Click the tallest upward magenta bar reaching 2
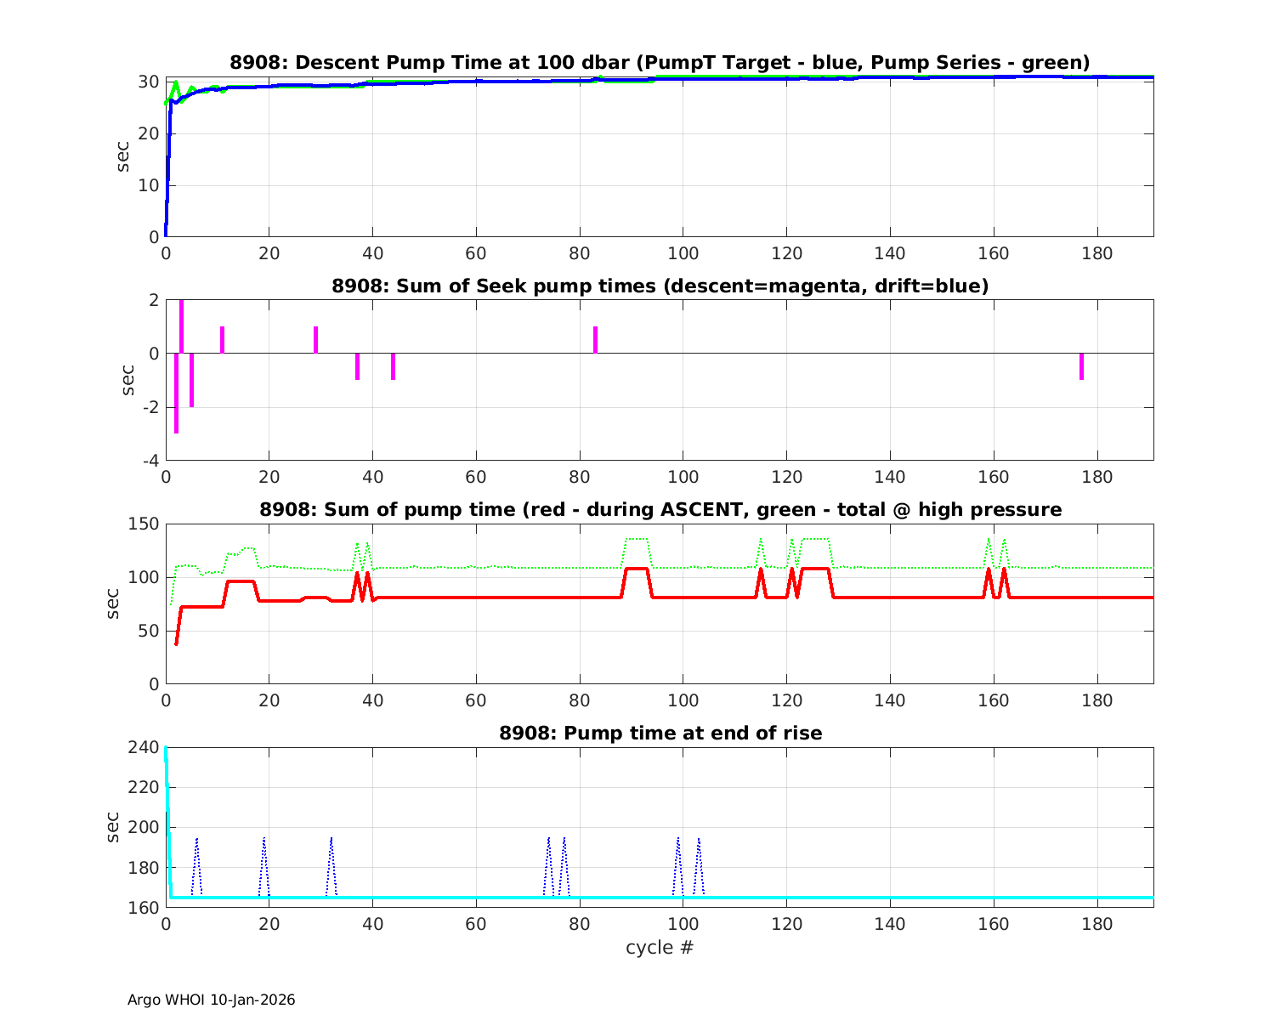Screen dimensions: 1275x1020 (x=181, y=326)
